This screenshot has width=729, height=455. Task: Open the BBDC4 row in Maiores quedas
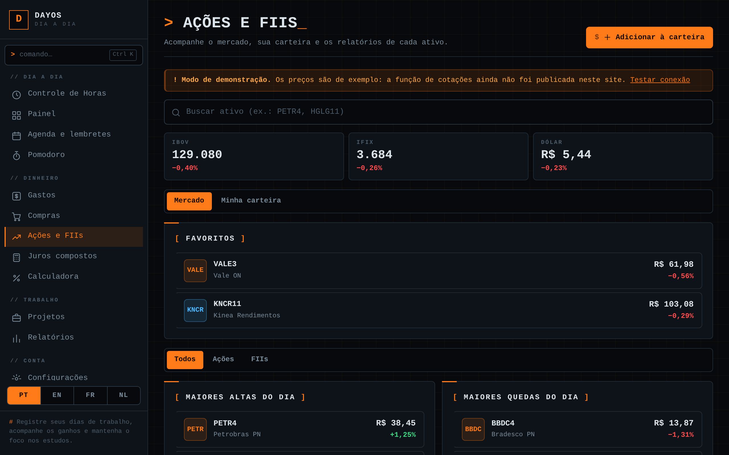[578, 429]
